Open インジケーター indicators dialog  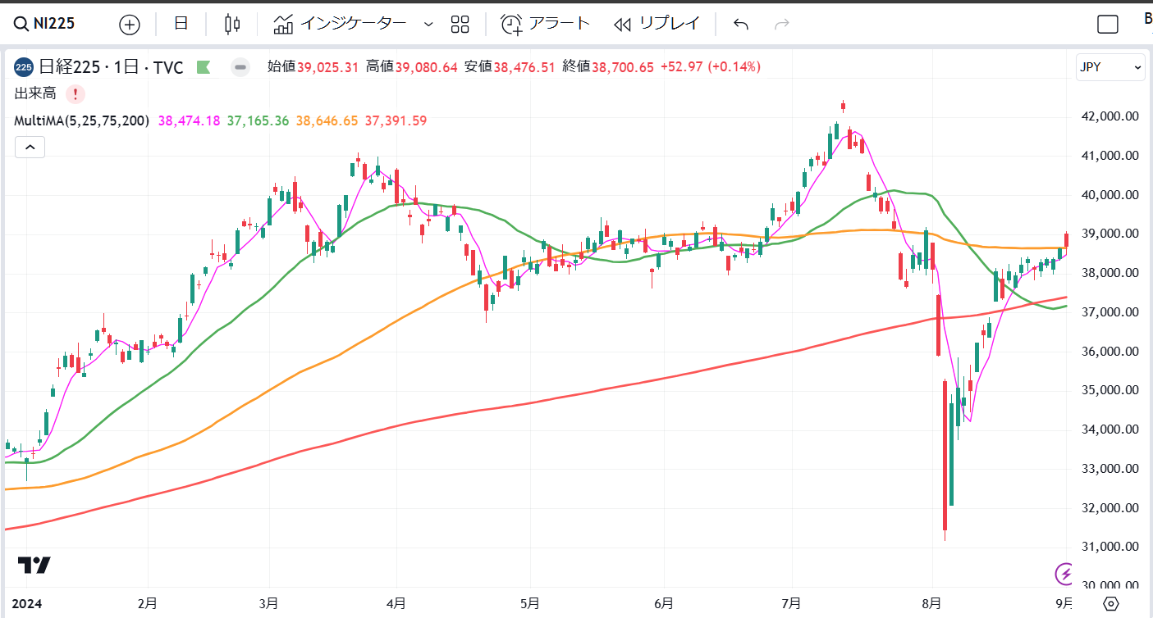point(340,24)
